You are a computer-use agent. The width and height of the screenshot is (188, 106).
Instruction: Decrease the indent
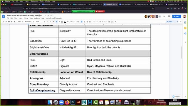pyautogui.click(x=109, y=21)
